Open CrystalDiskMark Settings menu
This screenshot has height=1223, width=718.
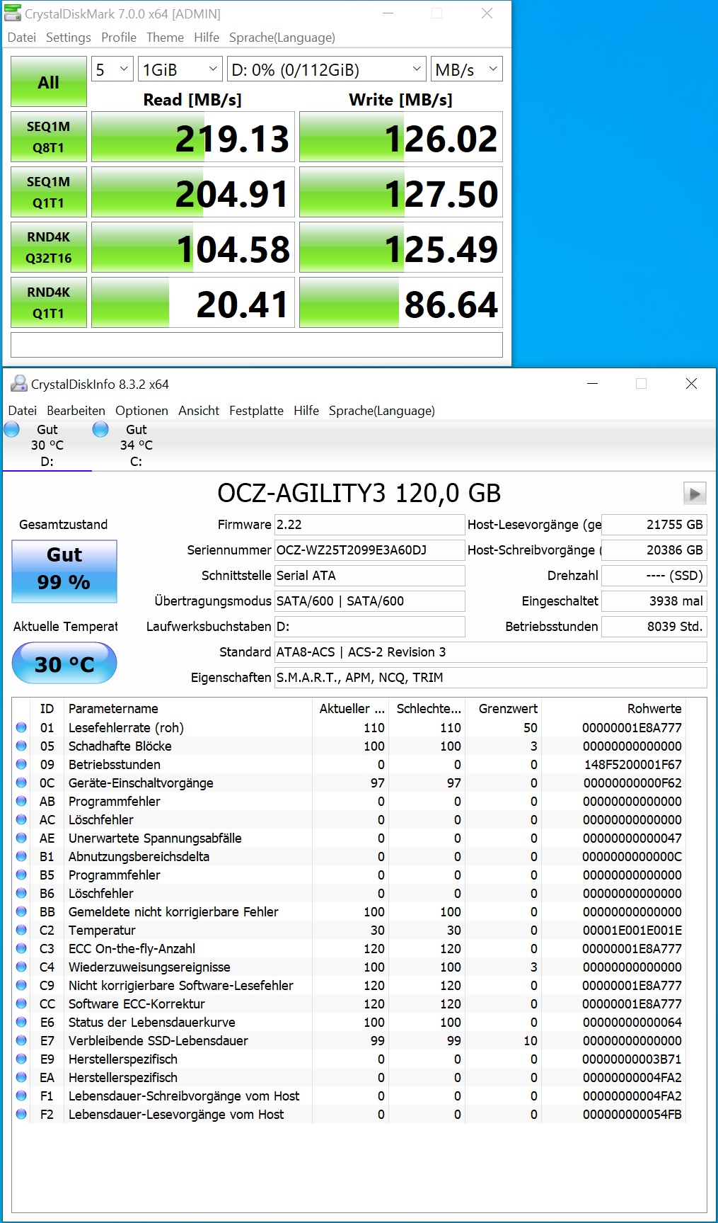pos(69,38)
